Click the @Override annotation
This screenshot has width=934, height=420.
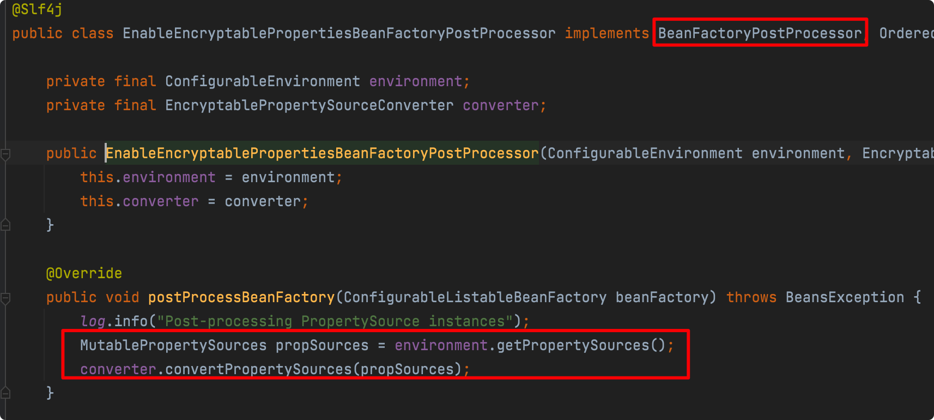click(x=84, y=273)
